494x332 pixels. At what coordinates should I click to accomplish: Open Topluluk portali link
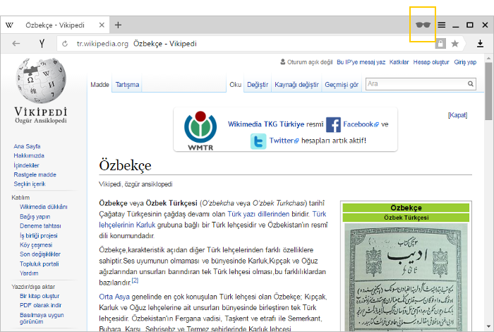point(39,264)
